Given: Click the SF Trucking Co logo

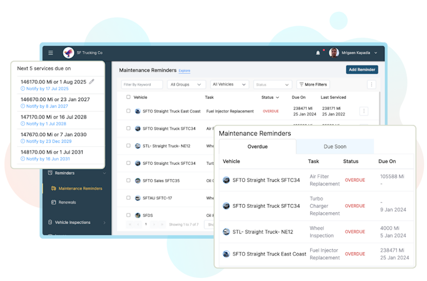Looking at the screenshot, I should click(x=68, y=53).
